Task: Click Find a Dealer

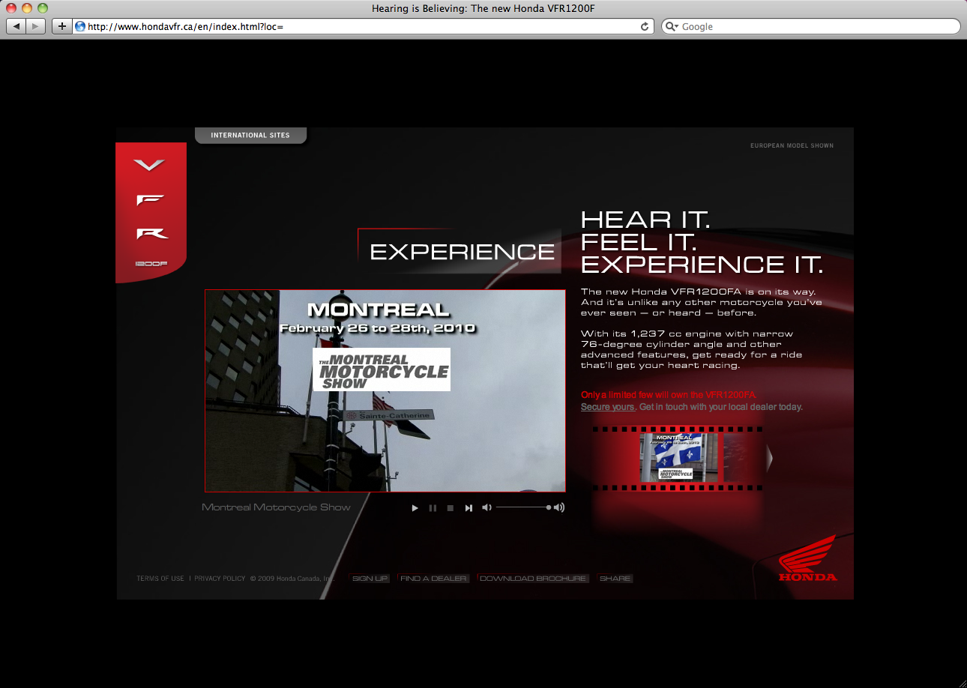Action: [x=434, y=579]
